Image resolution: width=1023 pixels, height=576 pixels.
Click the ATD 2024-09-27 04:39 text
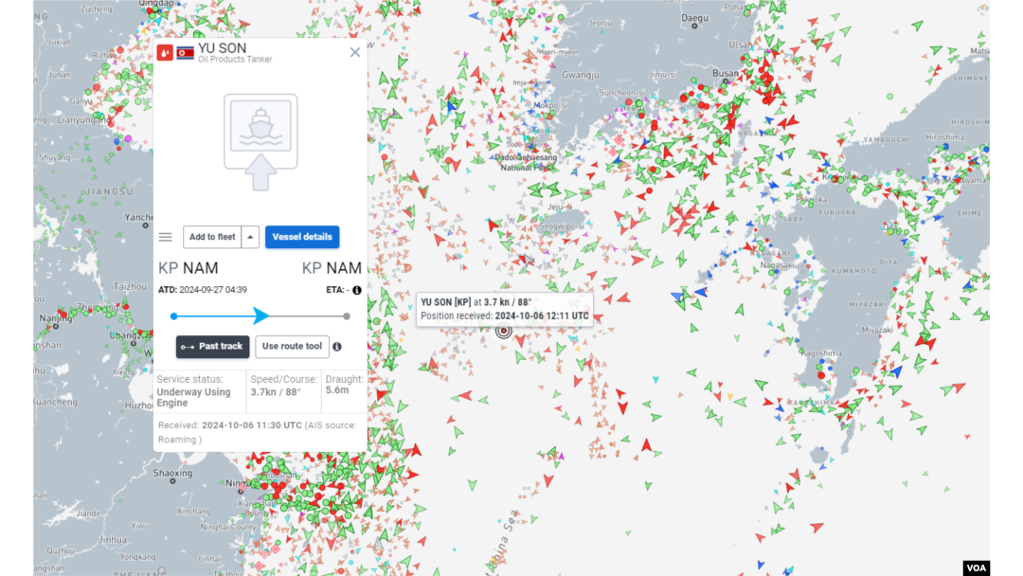click(203, 290)
